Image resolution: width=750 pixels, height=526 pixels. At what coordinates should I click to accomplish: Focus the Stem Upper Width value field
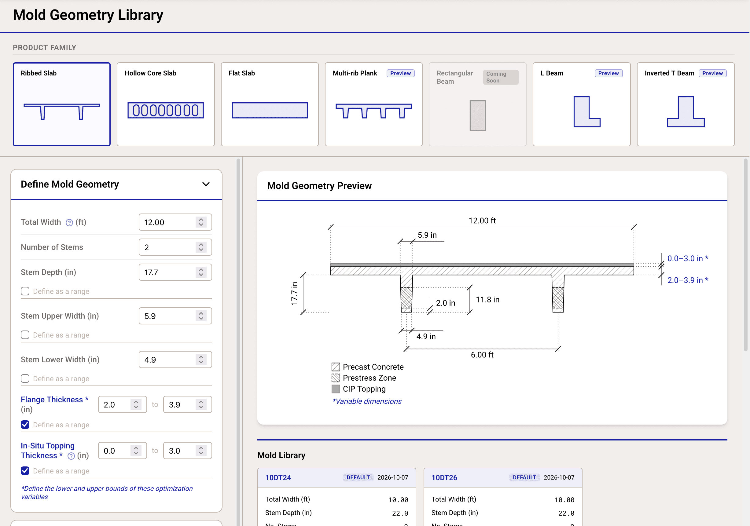pyautogui.click(x=175, y=316)
